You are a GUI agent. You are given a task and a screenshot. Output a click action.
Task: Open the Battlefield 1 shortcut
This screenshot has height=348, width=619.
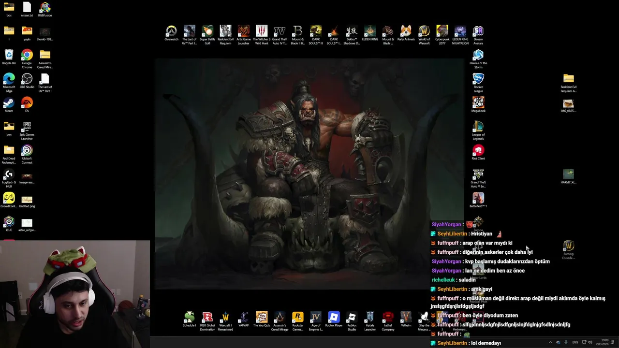(478, 200)
